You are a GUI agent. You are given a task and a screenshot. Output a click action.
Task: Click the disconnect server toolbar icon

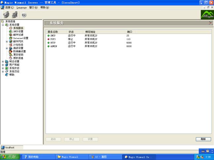tap(15, 15)
